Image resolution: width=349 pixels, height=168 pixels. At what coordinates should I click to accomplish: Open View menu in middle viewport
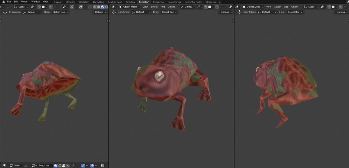point(145,7)
